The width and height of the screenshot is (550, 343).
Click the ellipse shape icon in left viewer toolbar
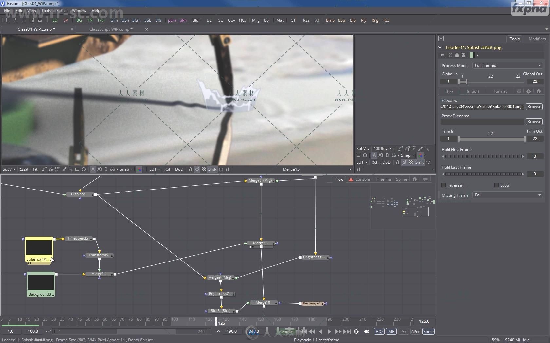pos(84,169)
